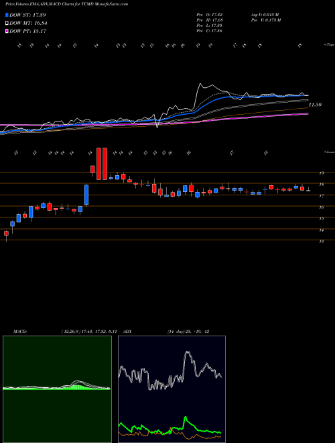This screenshot has height=443, width=335.
Task: Click the 18 price axis label
Action: click(322, 185)
